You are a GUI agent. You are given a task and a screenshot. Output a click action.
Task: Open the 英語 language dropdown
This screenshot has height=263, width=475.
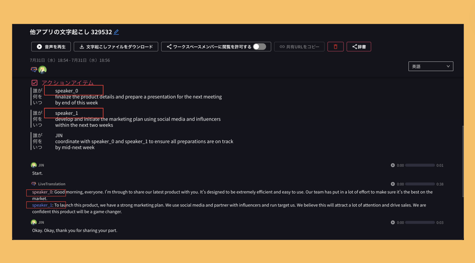[431, 66]
